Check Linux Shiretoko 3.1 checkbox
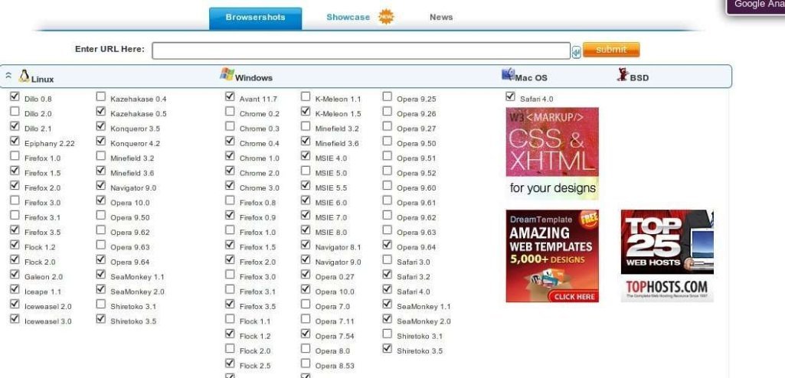The width and height of the screenshot is (785, 378). pos(101,304)
